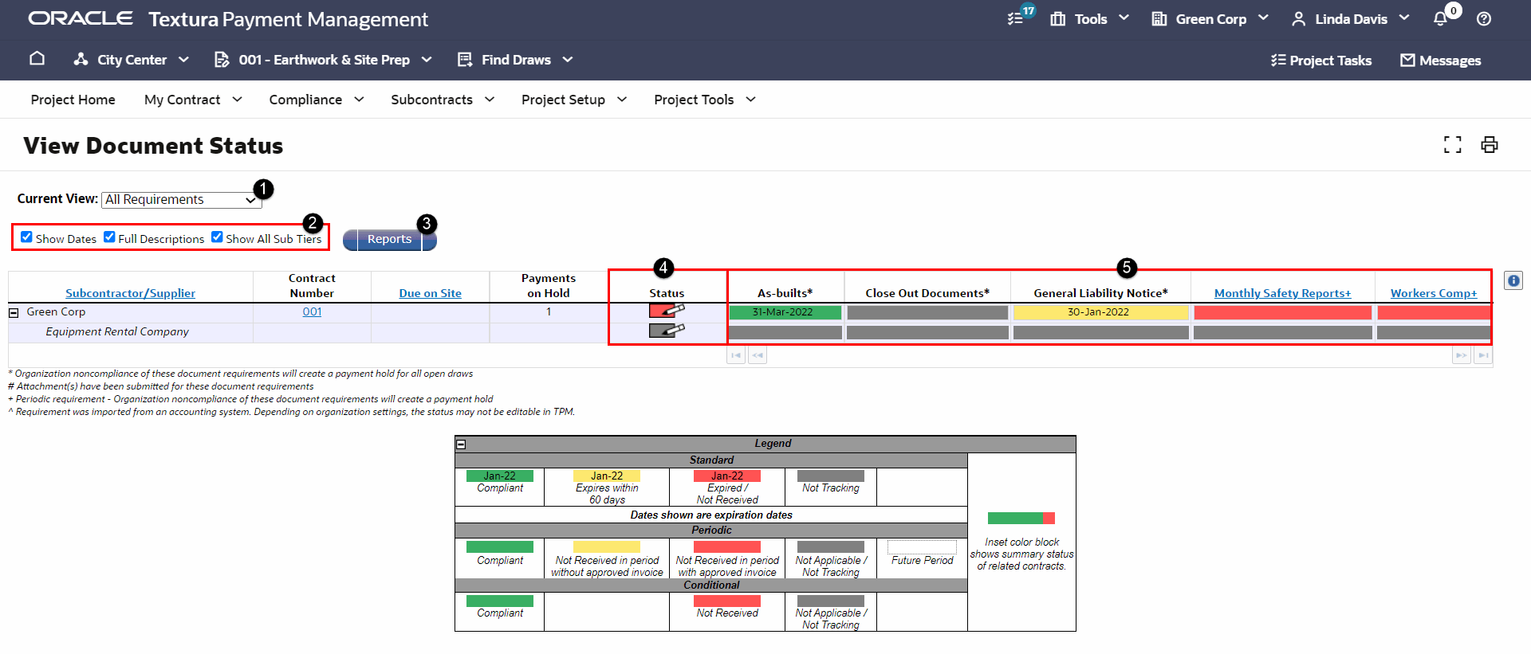Jump to first requirement columns page
1531x654 pixels.
tap(736, 355)
